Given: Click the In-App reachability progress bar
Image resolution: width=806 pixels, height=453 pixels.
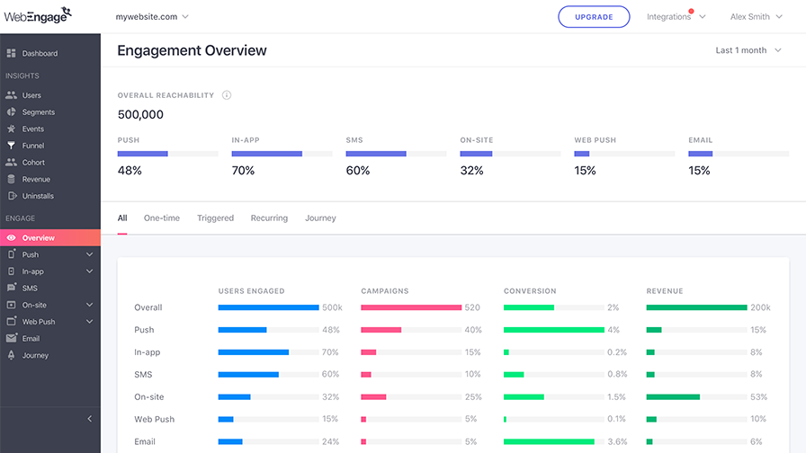Looking at the screenshot, I should pos(282,154).
